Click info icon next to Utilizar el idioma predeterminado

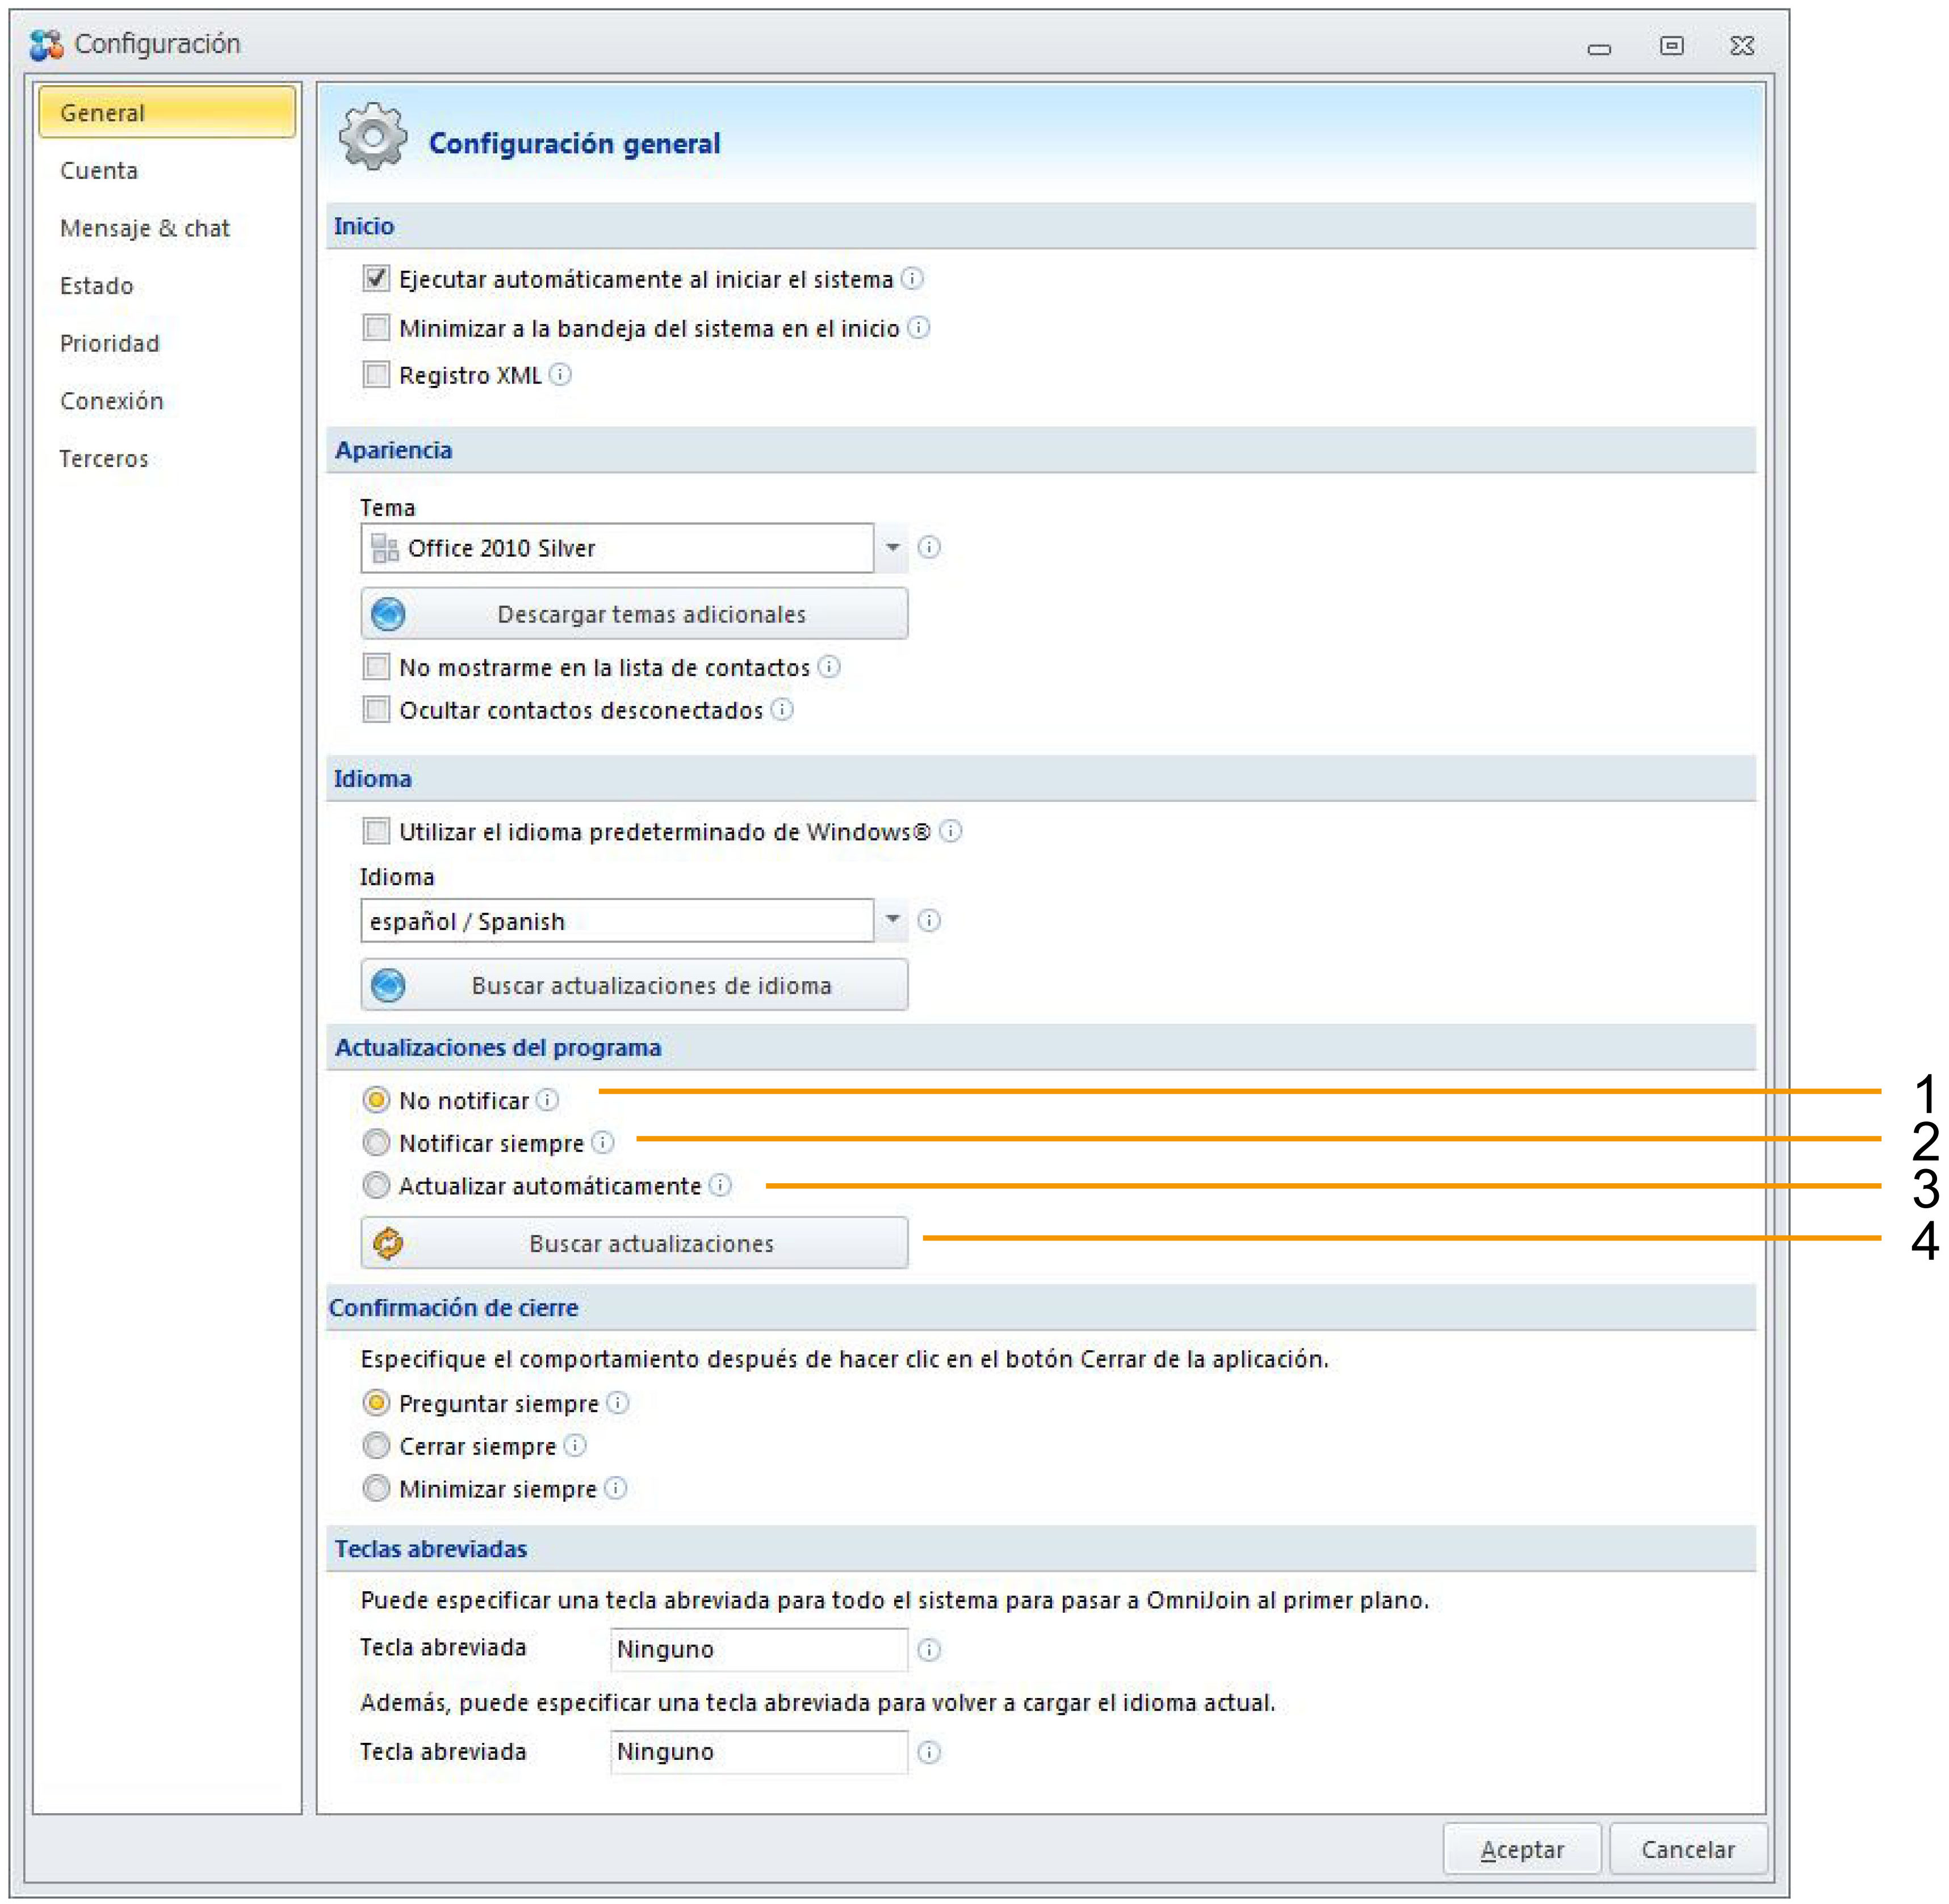click(950, 831)
